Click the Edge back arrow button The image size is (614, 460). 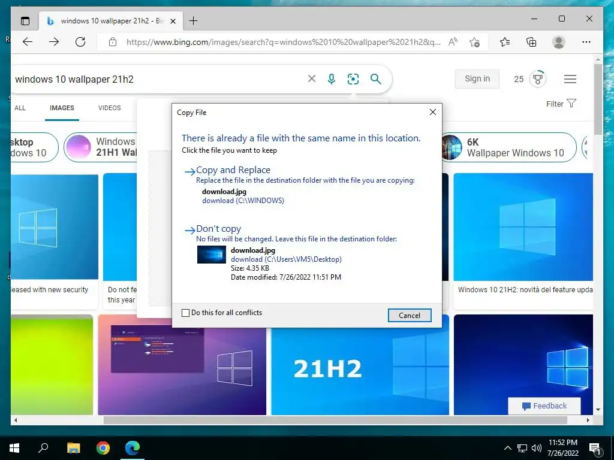[x=28, y=42]
